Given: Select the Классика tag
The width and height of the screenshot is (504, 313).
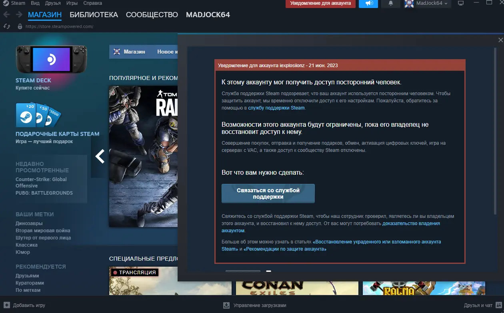Looking at the screenshot, I should pos(26,245).
